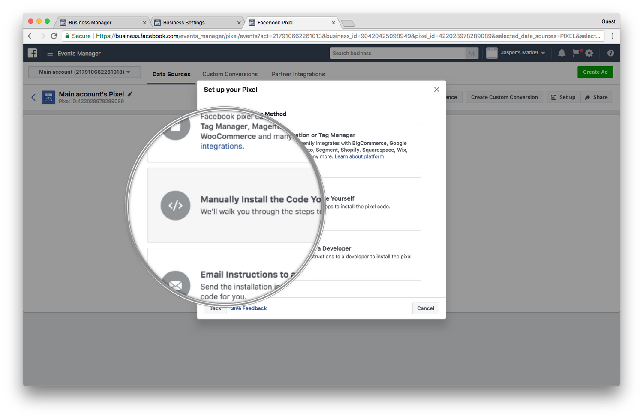Open the Custom Conversions tab
Viewport: 643px width, 419px height.
tap(230, 74)
